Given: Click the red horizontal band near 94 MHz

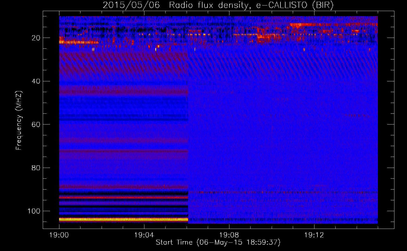Looking at the screenshot, I should click(124, 198).
